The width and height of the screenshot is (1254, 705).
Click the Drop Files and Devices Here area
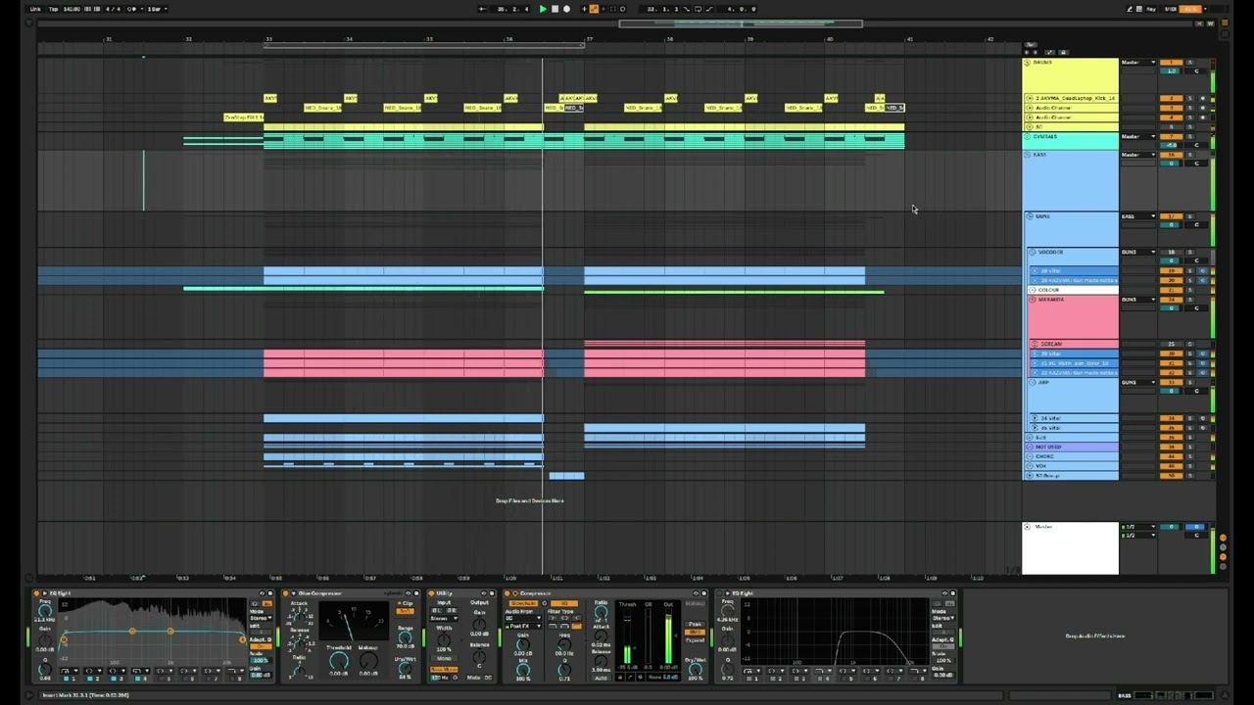529,500
